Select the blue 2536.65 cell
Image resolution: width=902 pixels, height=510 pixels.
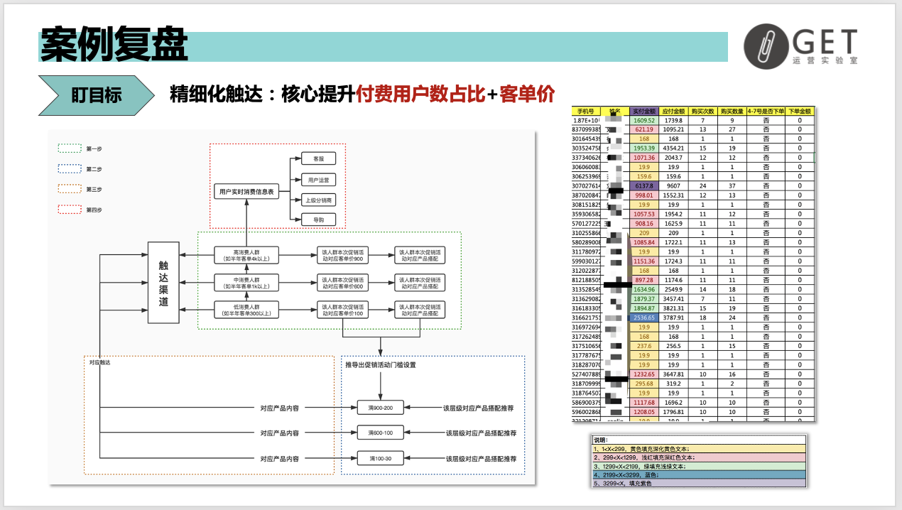coord(643,318)
